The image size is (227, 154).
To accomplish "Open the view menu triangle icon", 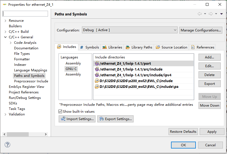I will (221, 14).
